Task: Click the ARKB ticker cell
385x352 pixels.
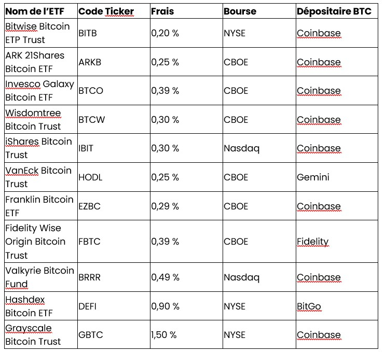Action: [x=89, y=62]
